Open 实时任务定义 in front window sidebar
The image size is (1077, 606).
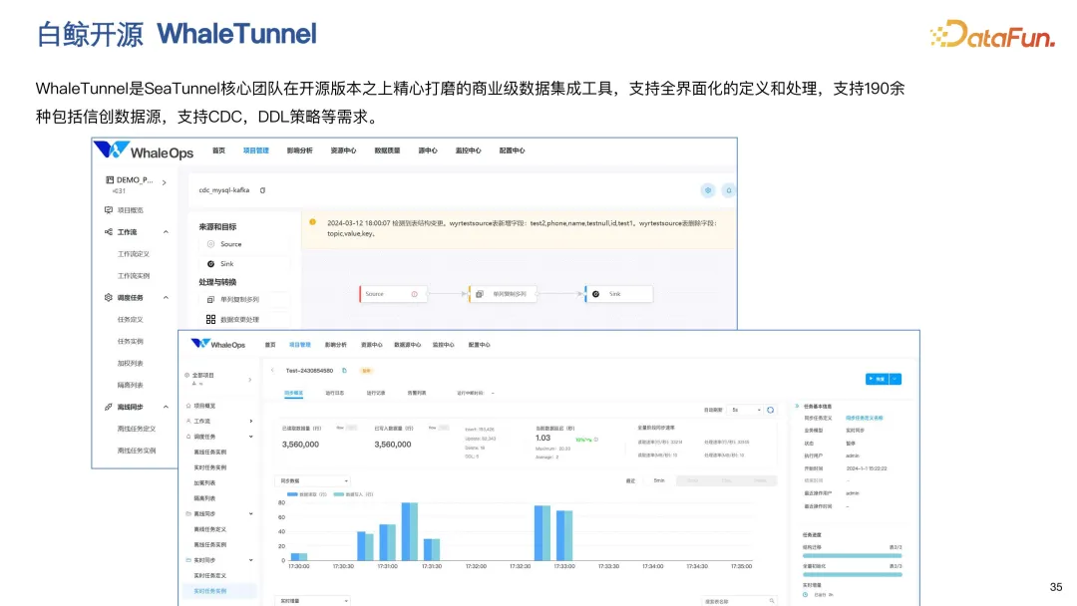click(209, 576)
